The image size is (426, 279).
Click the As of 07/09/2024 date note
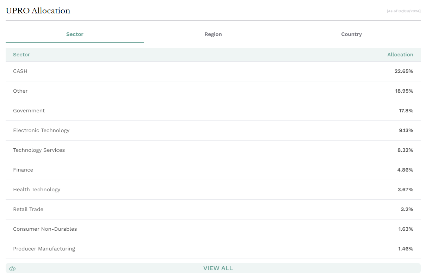coord(403,11)
